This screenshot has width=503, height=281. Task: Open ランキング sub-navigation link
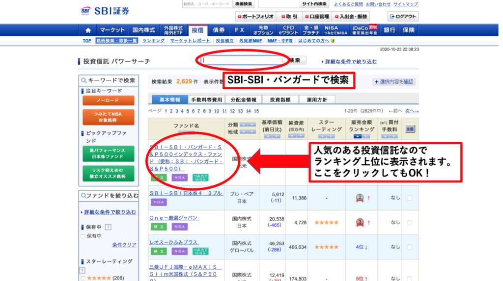coord(153,41)
